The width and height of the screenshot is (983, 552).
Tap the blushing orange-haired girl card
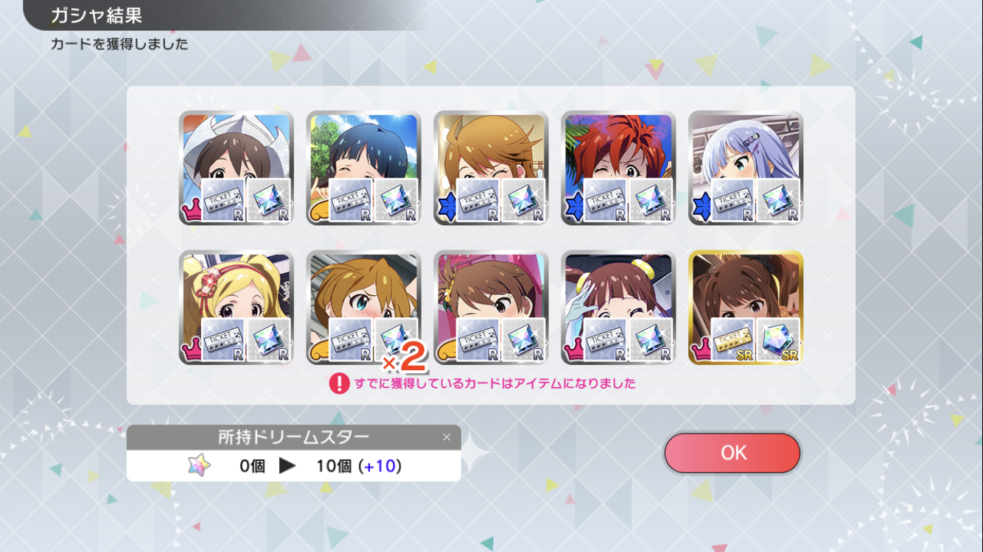[363, 308]
